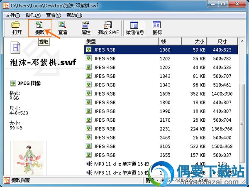
Task: Click the 提取 extract toolbar icon
Action: coord(40,28)
